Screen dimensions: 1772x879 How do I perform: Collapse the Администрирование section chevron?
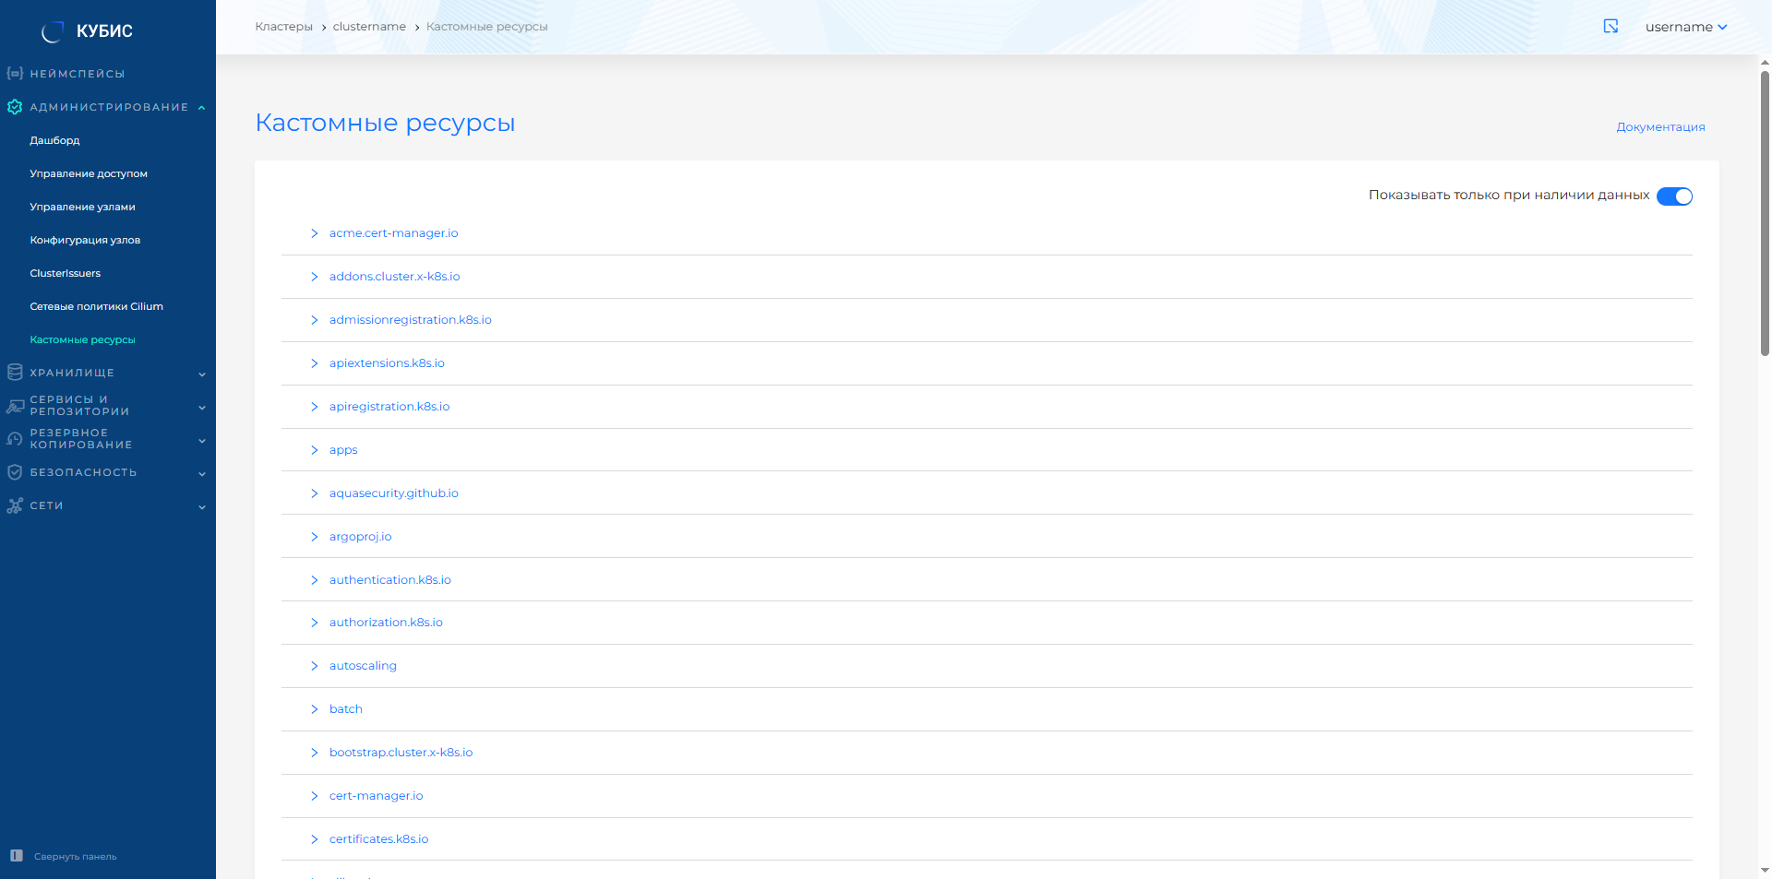tap(201, 108)
